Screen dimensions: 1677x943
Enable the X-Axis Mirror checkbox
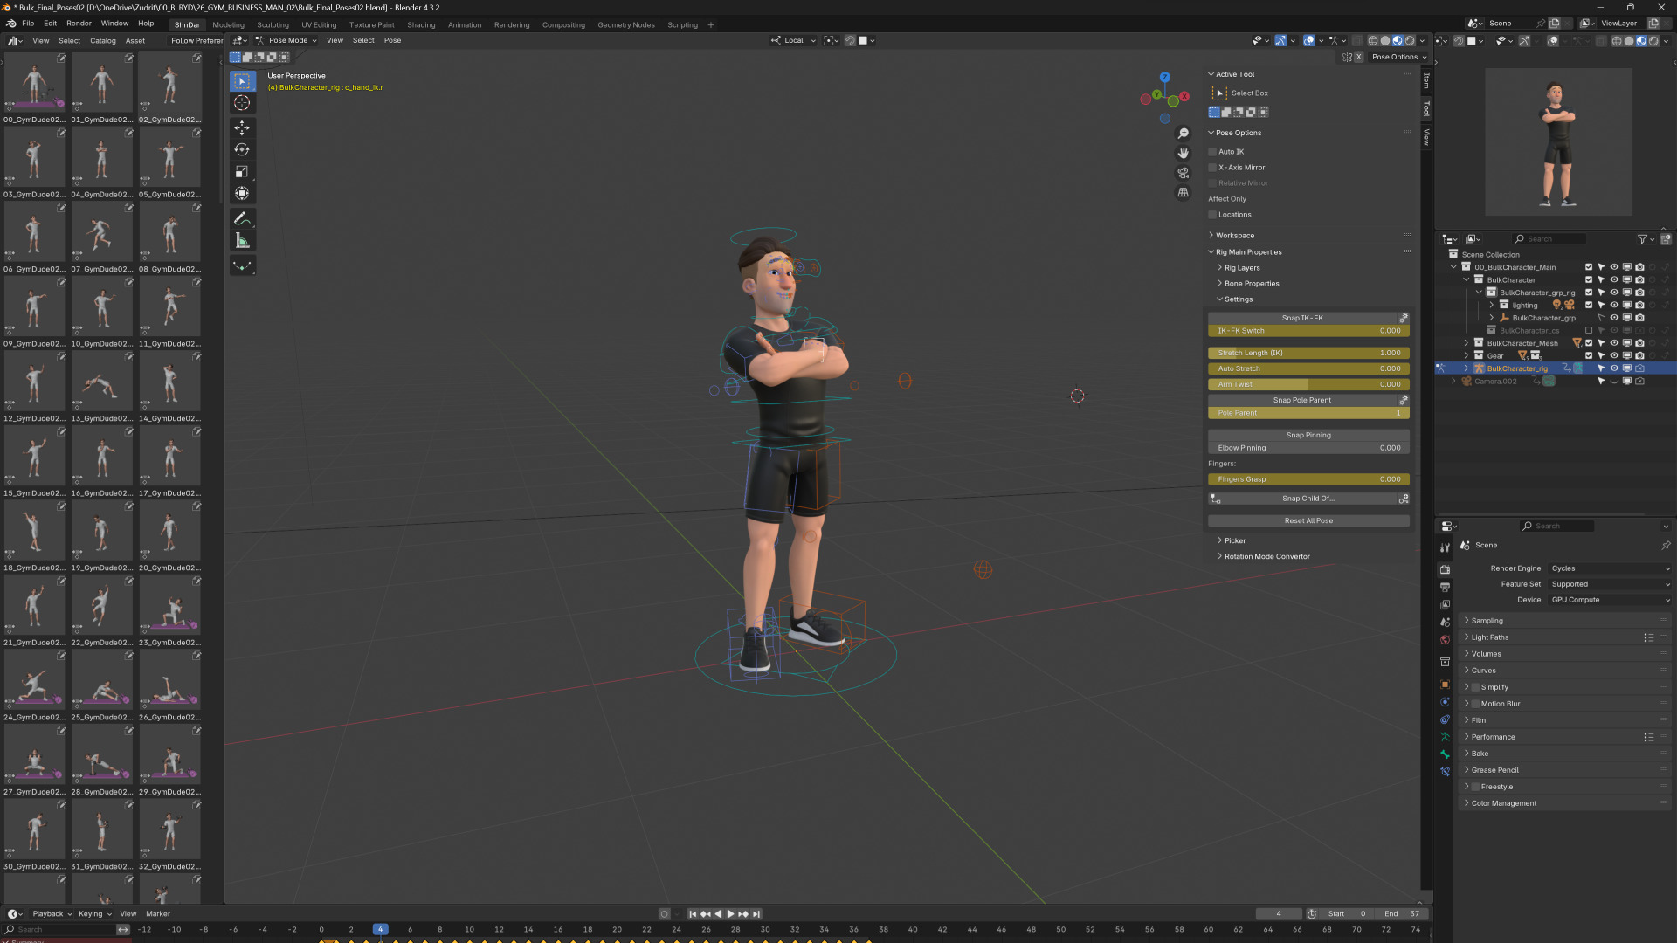pyautogui.click(x=1212, y=168)
